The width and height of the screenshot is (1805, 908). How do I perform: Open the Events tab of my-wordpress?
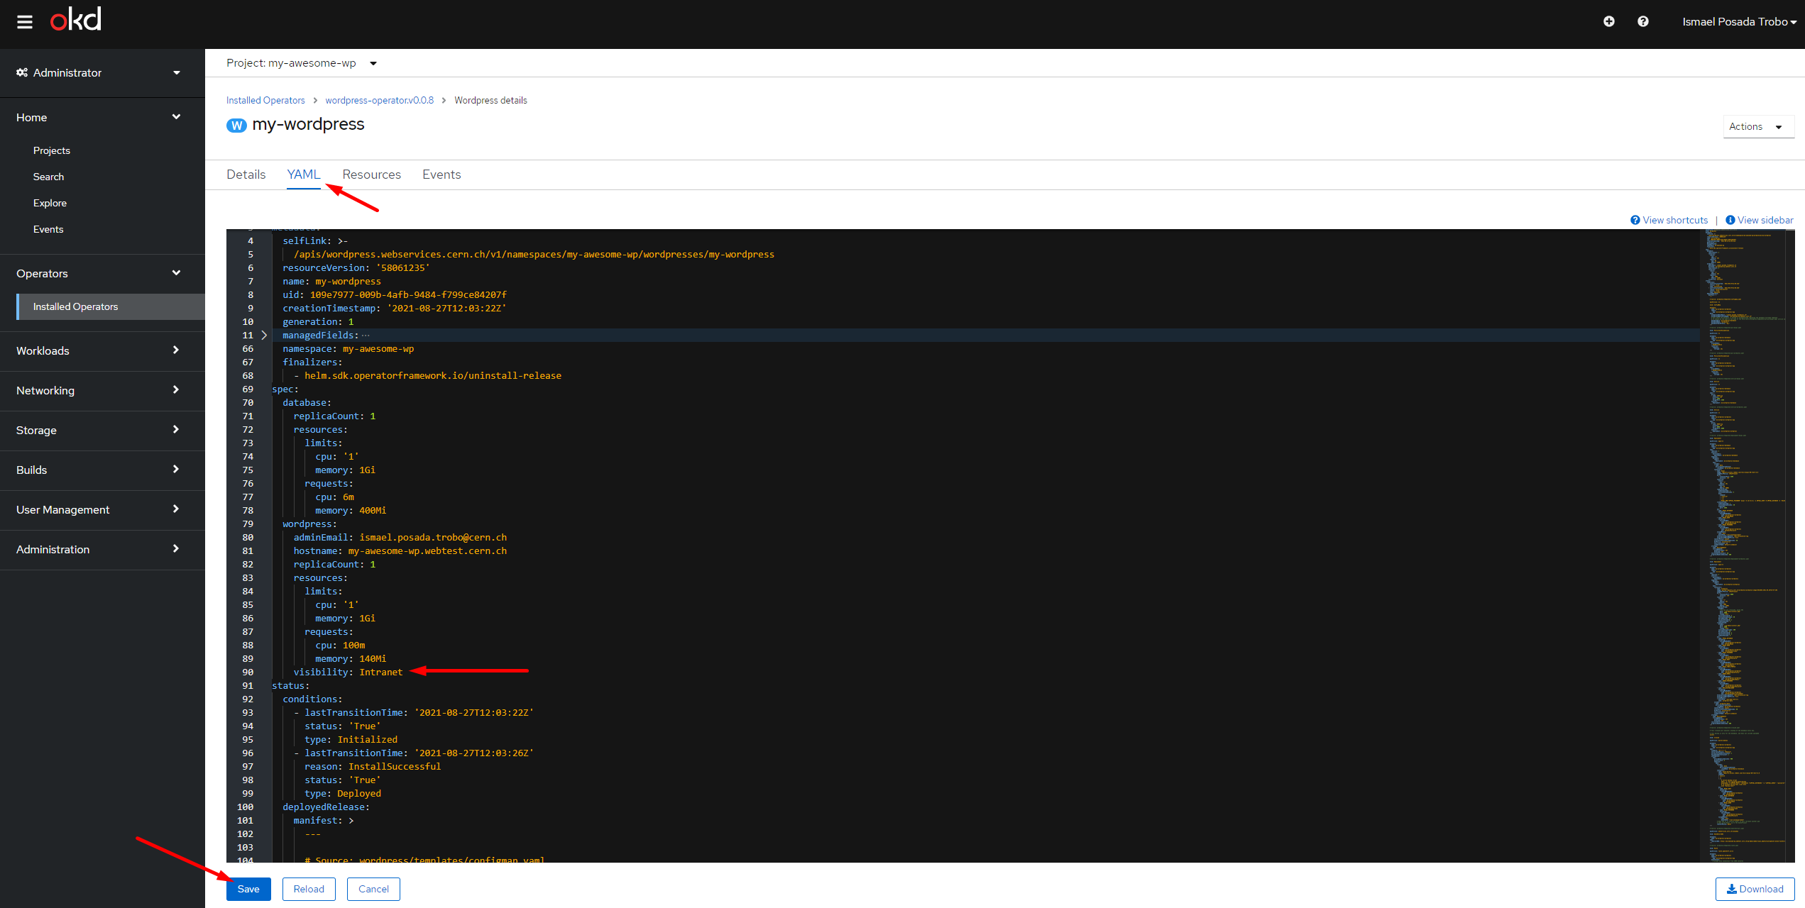tap(441, 175)
